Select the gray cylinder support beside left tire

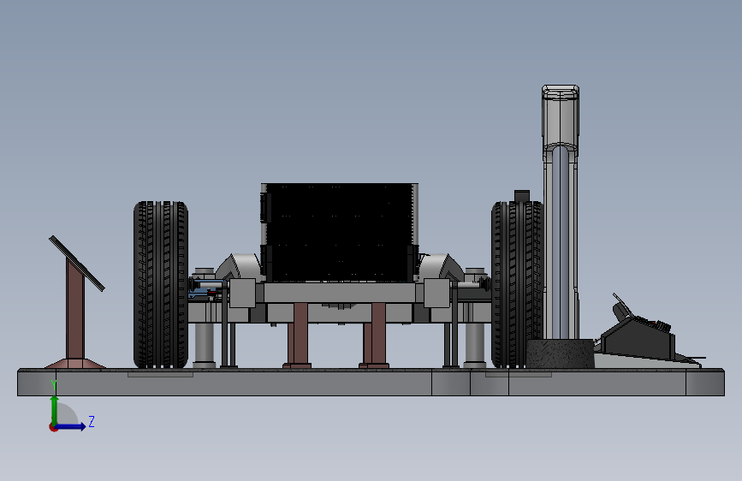pyautogui.click(x=205, y=343)
